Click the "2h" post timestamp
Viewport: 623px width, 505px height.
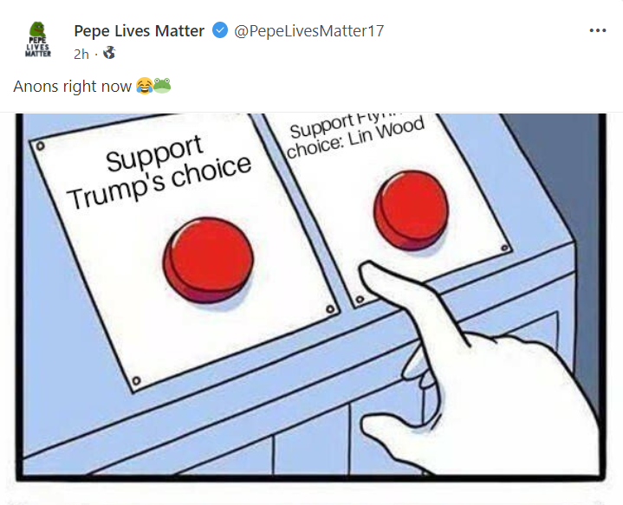pyautogui.click(x=81, y=54)
